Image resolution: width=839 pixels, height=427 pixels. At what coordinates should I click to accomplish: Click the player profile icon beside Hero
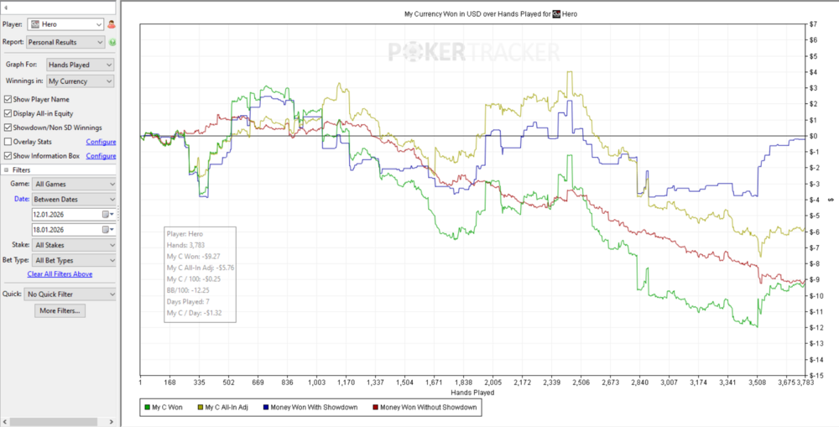tap(112, 25)
